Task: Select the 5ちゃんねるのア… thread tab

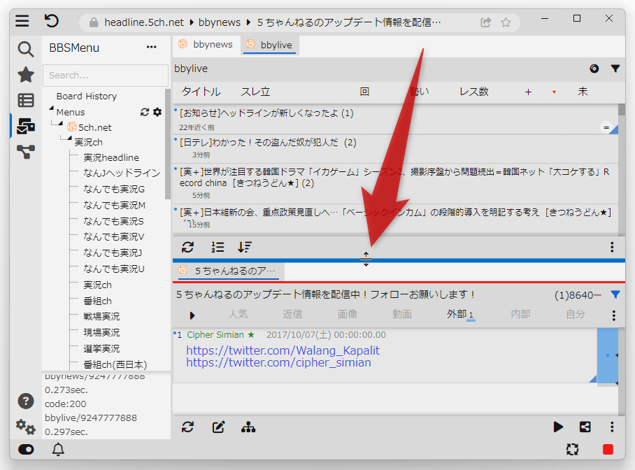Action: tap(229, 271)
